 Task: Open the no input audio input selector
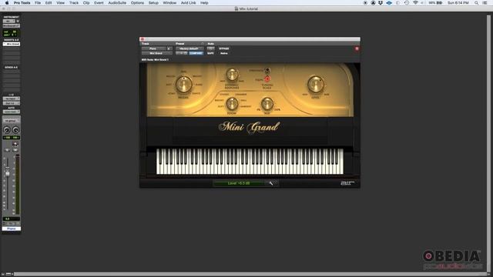pos(12,98)
